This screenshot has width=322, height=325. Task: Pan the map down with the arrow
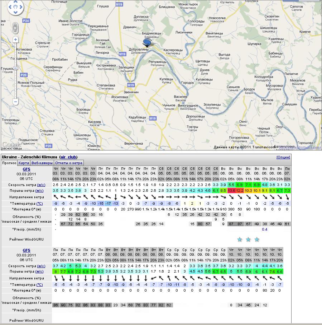[15, 13]
